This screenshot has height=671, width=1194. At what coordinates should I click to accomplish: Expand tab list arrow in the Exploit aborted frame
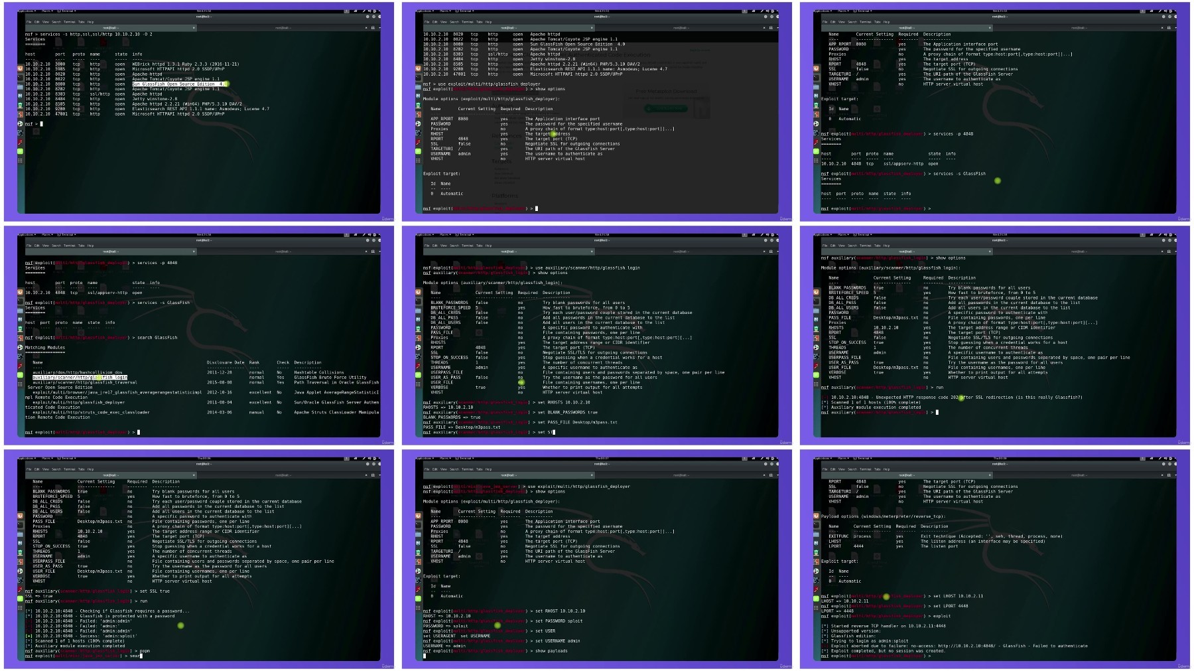(x=1174, y=475)
